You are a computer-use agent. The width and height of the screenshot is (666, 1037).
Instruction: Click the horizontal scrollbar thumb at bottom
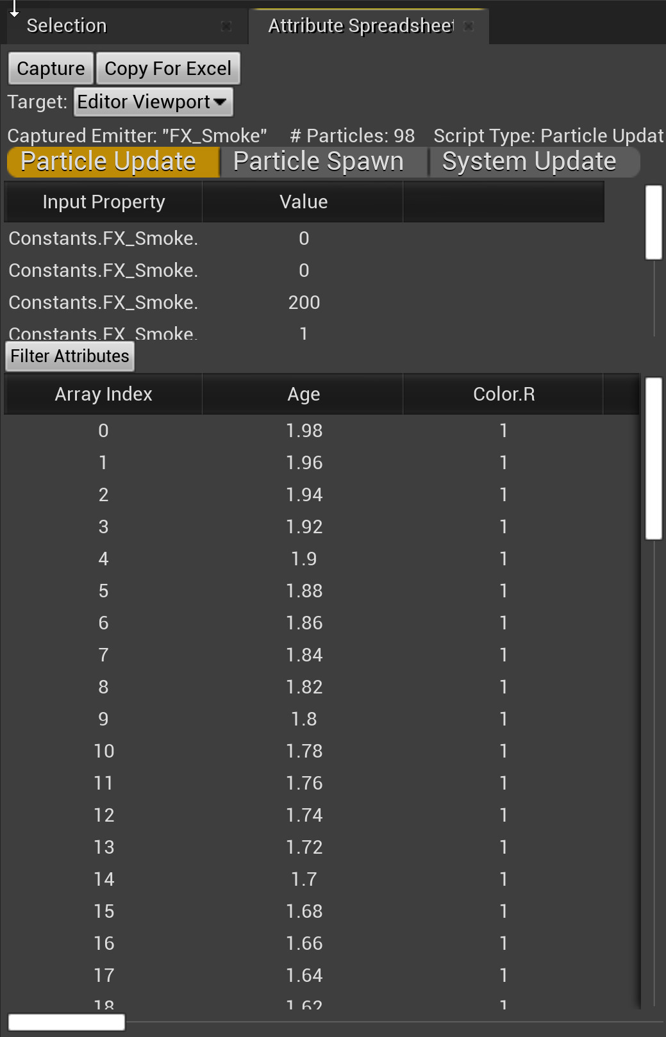coord(67,1022)
